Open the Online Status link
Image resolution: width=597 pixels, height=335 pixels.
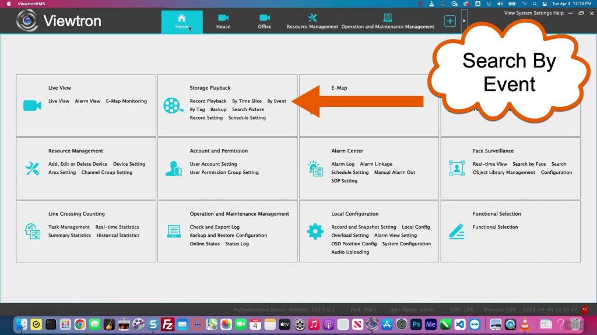(x=205, y=244)
